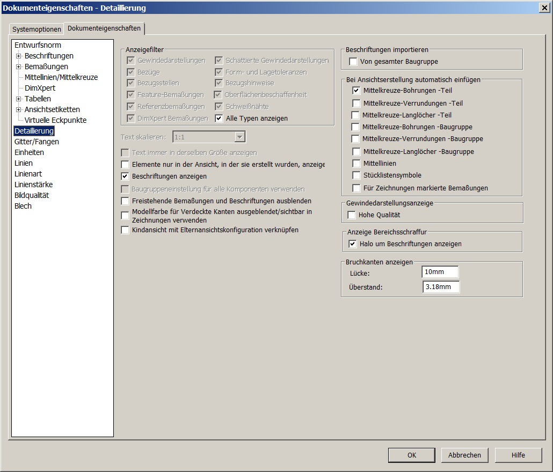Uncheck Beschriftungen anzeigen
Image resolution: width=553 pixels, height=472 pixels.
click(x=125, y=176)
